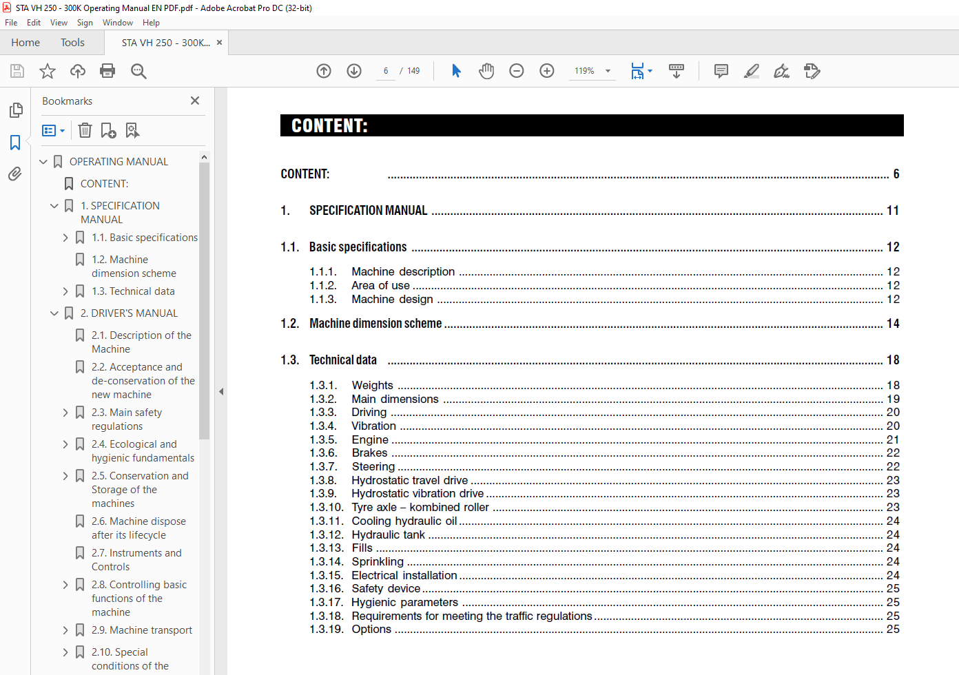
Task: Delete the selected bookmark with trash icon
Action: pos(85,130)
